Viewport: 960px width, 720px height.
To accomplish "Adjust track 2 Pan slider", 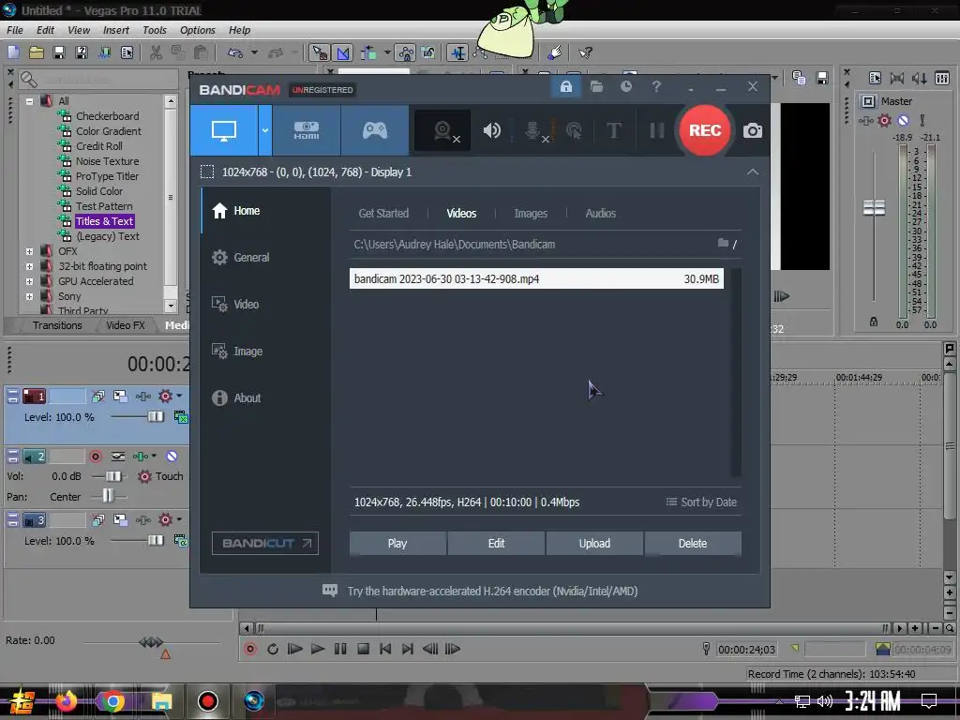I will (108, 496).
